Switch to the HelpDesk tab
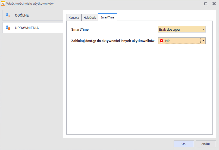This screenshot has height=150, width=219. (90, 18)
